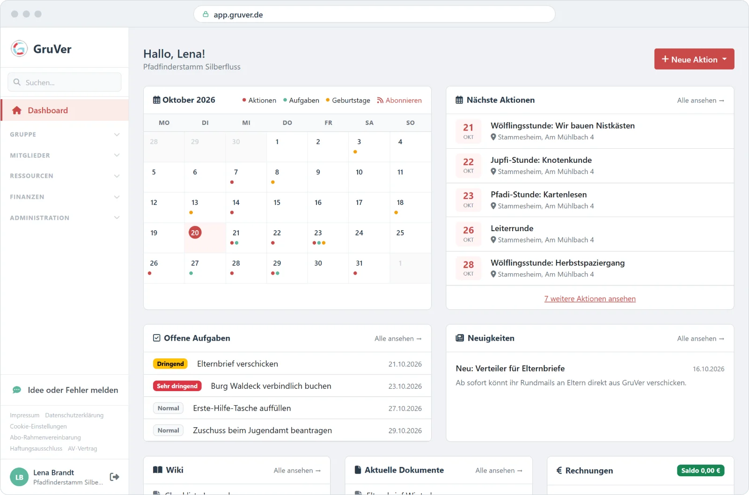This screenshot has width=749, height=495.
Task: Open Jupfi-Stunde: Knotenkunde event
Action: 590,166
